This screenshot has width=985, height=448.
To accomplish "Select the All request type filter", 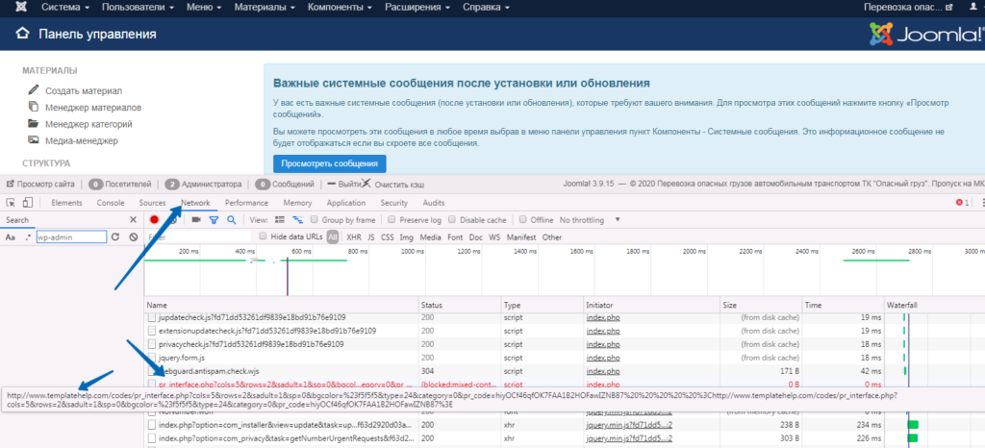I will (332, 237).
